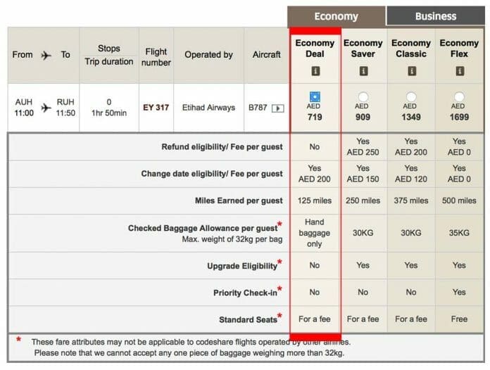The height and width of the screenshot is (370, 490).
Task: Click the B787 aircraft text
Action: click(x=258, y=108)
